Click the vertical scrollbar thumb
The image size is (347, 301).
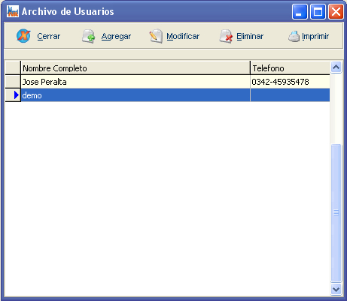tap(336, 212)
